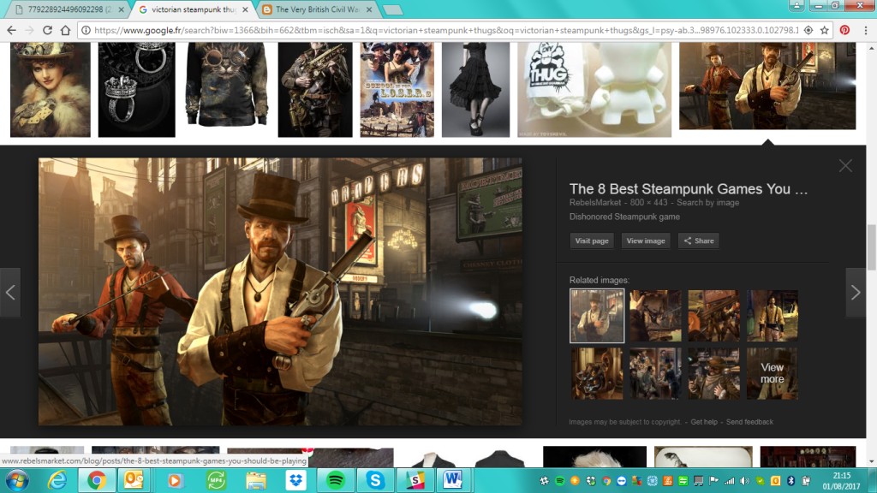
Task: Open the white THUG toy thumbnail
Action: pos(594,89)
